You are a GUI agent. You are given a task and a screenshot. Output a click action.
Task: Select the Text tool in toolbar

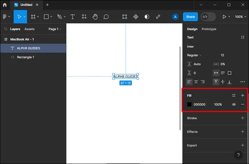[73, 17]
